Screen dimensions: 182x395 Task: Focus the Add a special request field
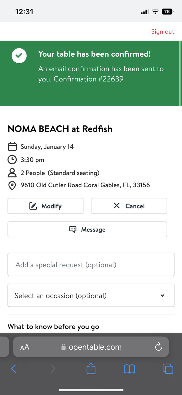91,265
